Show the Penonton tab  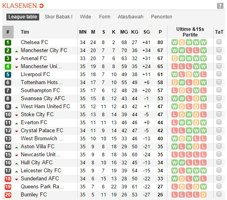pos(161,17)
